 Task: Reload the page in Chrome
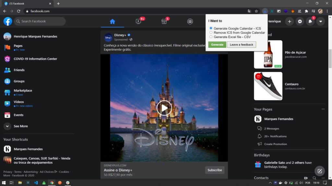(x=18, y=11)
